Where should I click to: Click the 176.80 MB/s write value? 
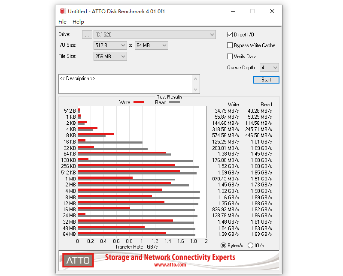coord(225,160)
